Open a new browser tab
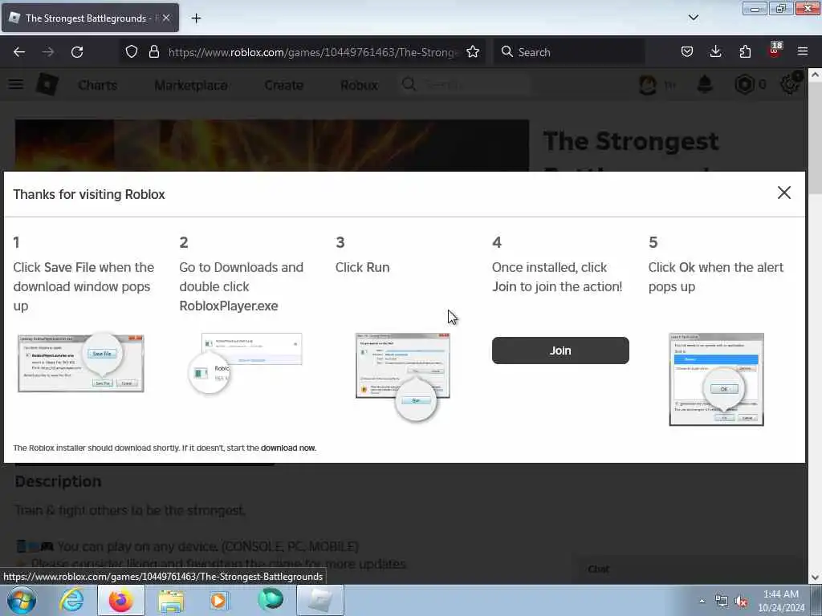The width and height of the screenshot is (822, 616). 196,18
